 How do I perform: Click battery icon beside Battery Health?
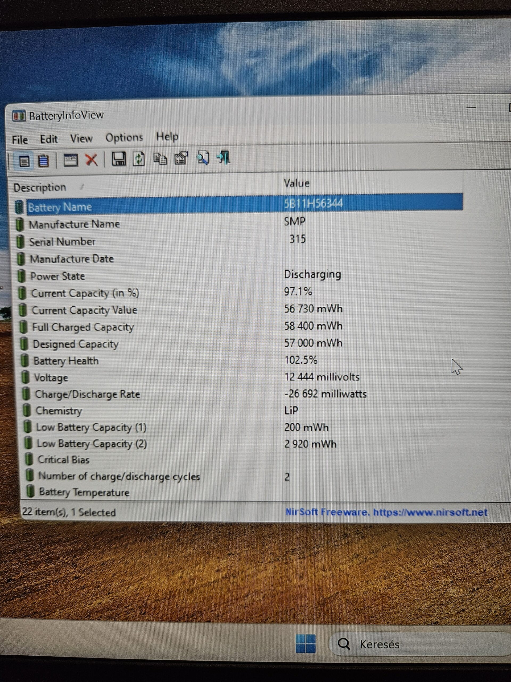[x=25, y=361]
